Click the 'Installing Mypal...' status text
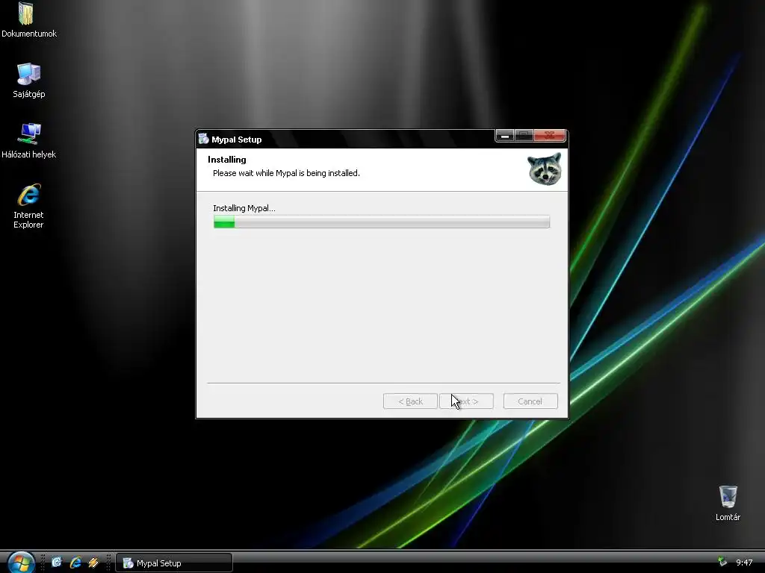Screen dimensions: 765x573 [x=244, y=208]
